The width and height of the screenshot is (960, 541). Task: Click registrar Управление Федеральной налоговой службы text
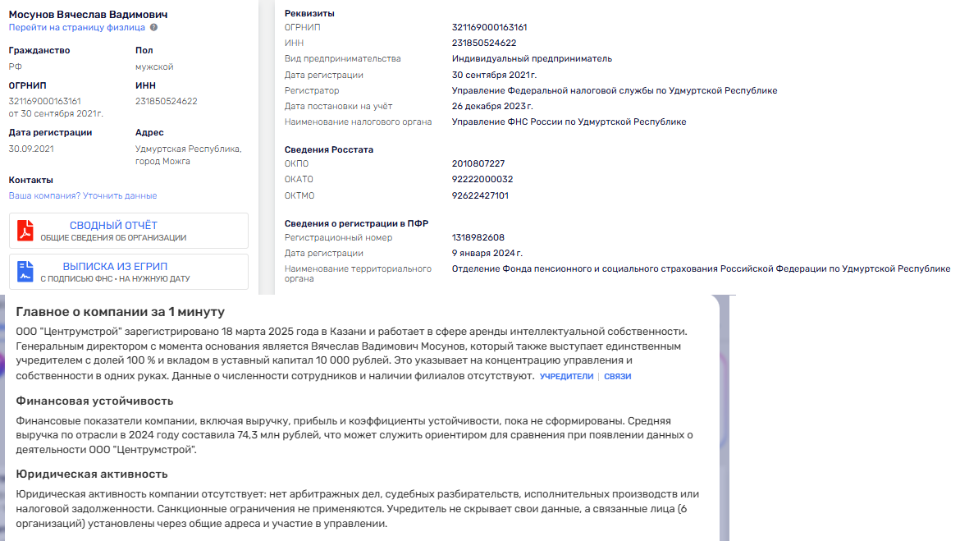click(x=615, y=90)
